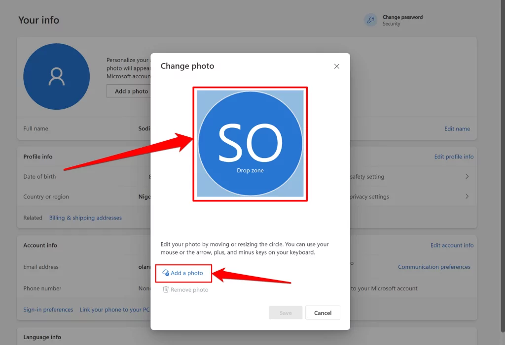Click the Phone number label
The height and width of the screenshot is (345, 505).
point(42,288)
